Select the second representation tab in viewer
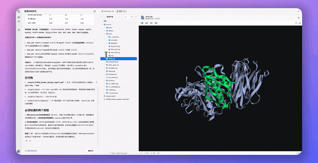 tap(147, 23)
